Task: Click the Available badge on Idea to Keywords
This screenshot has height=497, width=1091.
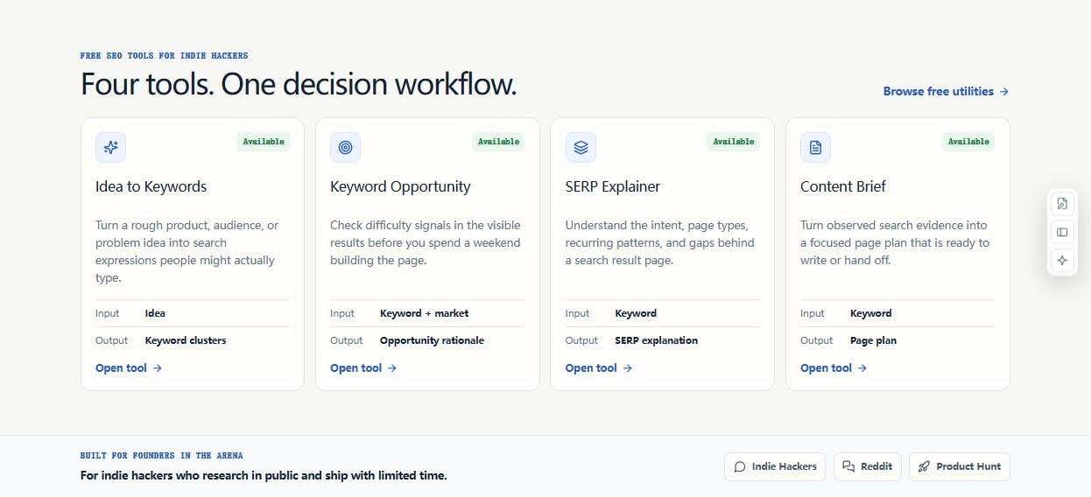Action: 264,142
